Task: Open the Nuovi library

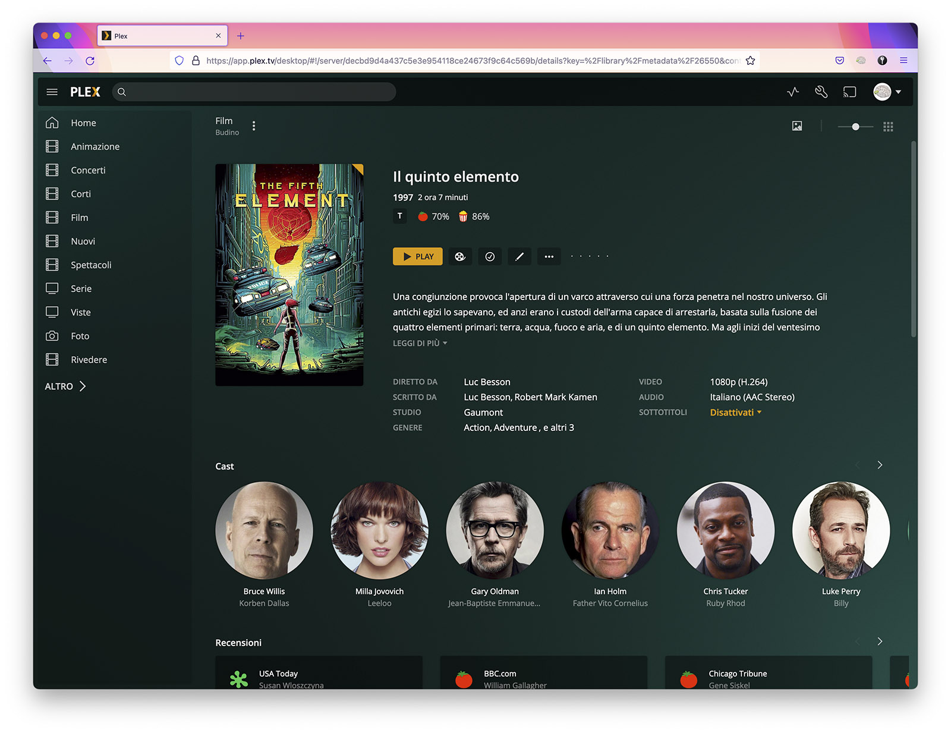Action: [83, 242]
